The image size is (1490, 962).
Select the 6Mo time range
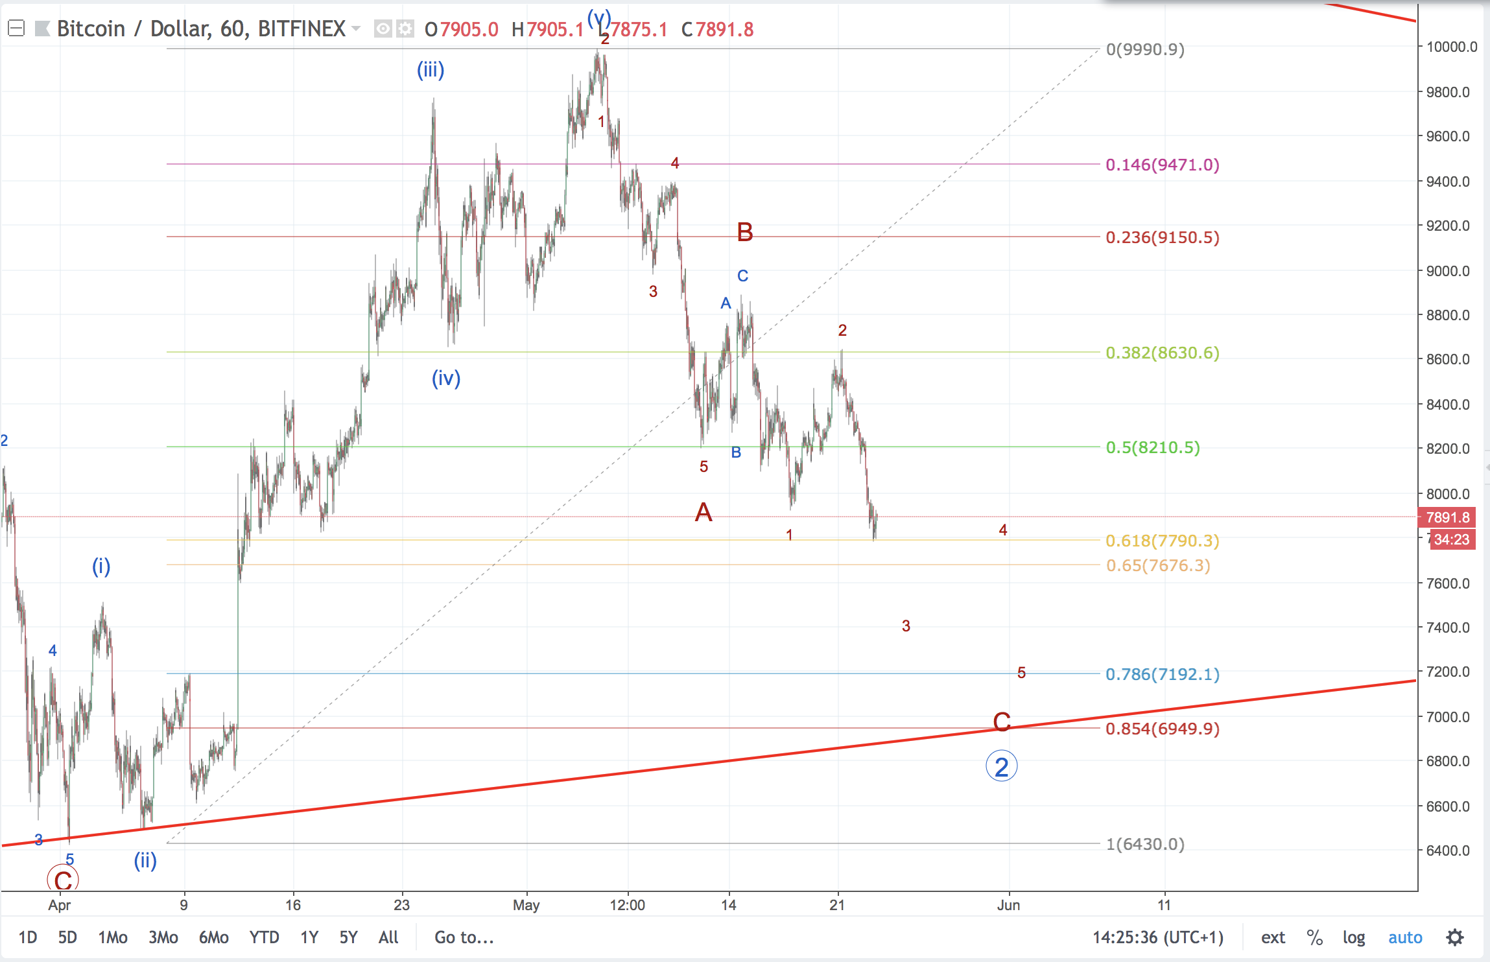point(214,937)
